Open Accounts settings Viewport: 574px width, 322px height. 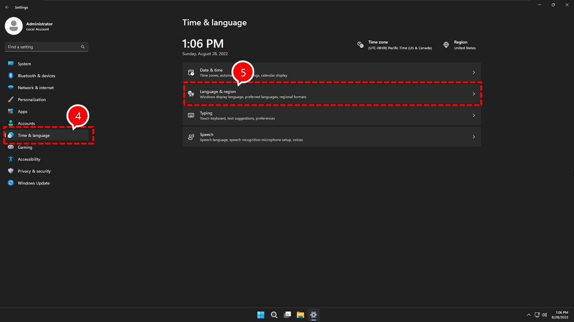click(x=26, y=123)
